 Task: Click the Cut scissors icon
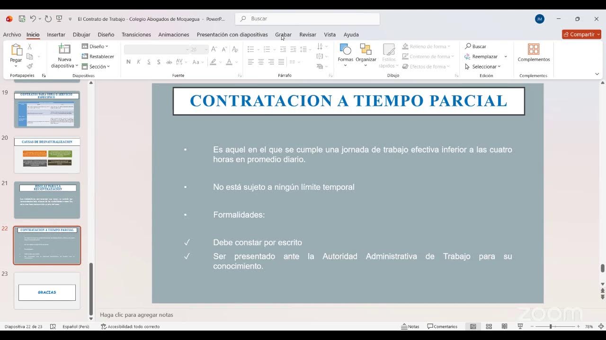click(x=29, y=47)
